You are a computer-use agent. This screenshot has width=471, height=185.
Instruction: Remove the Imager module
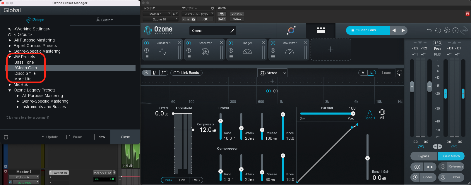coord(264,43)
